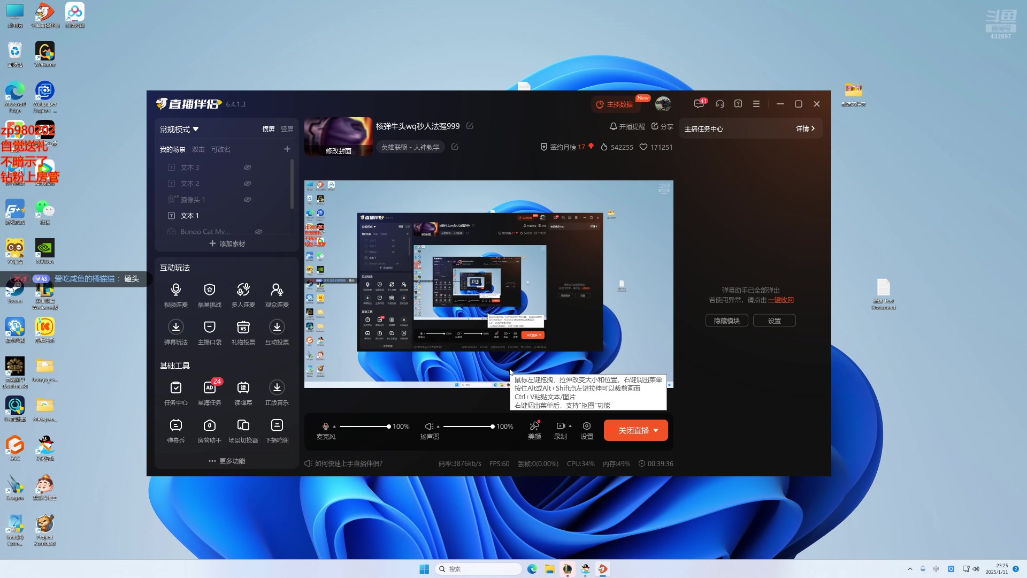1027x578 pixels.
Task: Click the 录制 record icon
Action: click(560, 426)
